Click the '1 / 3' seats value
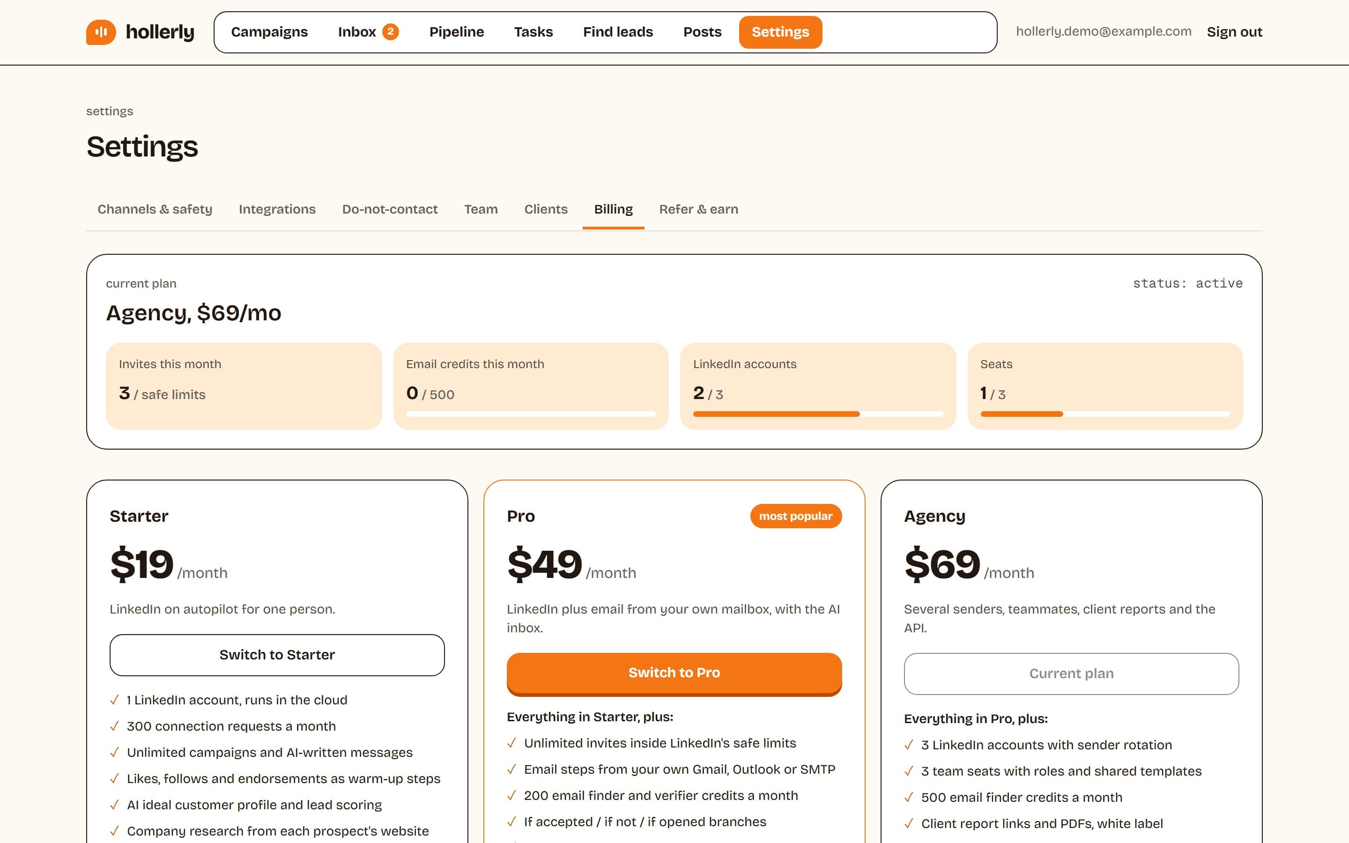1349x843 pixels. tap(993, 393)
